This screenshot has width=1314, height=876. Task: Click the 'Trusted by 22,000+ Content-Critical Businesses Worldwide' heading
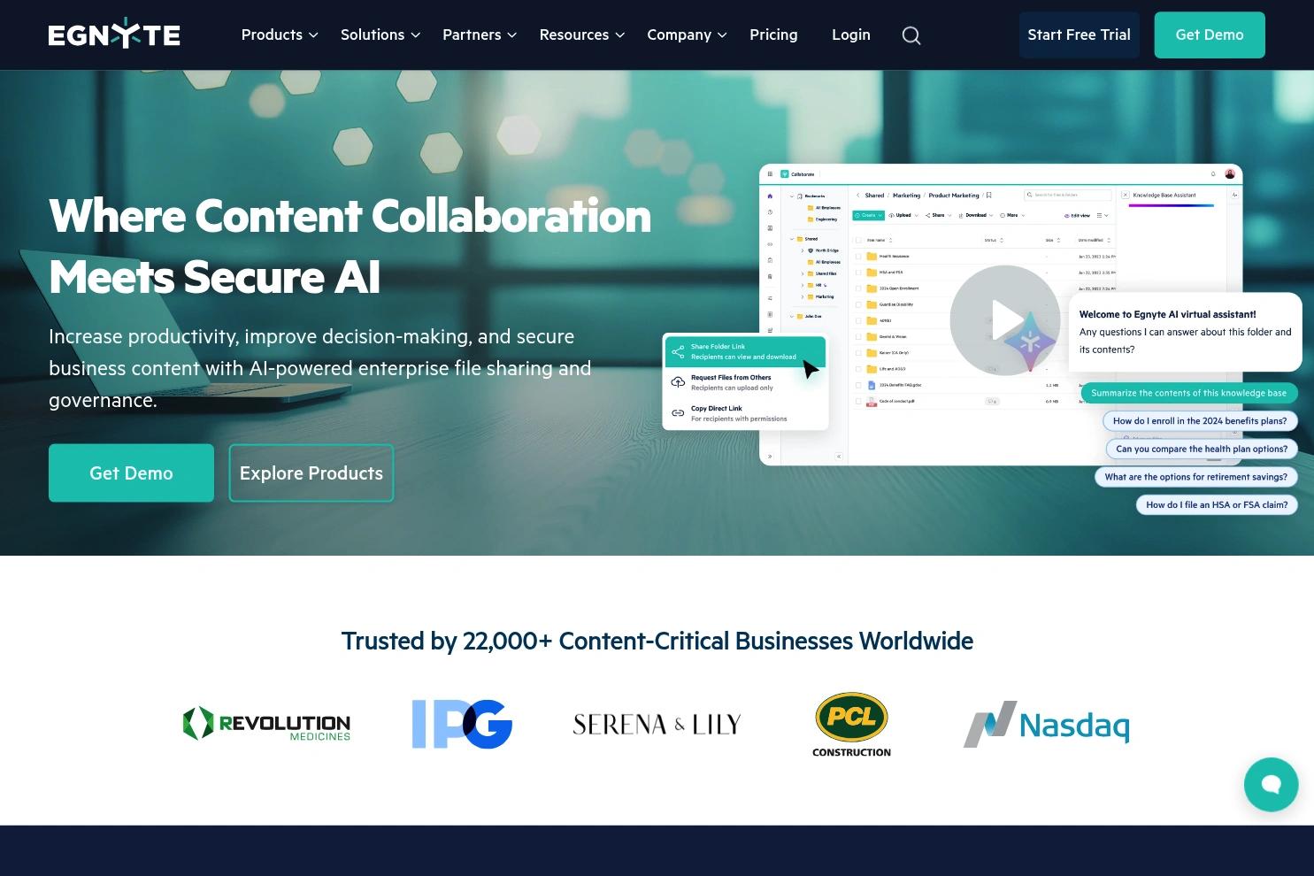657,641
